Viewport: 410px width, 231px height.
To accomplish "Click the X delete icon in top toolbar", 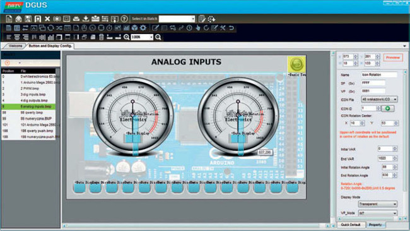I will click(x=47, y=19).
